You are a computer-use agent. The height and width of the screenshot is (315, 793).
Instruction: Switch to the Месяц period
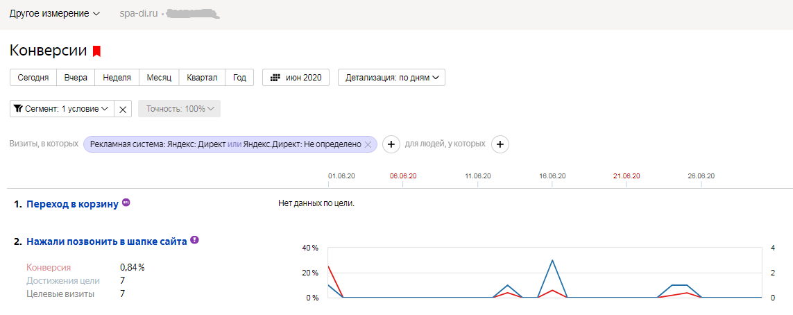click(160, 78)
